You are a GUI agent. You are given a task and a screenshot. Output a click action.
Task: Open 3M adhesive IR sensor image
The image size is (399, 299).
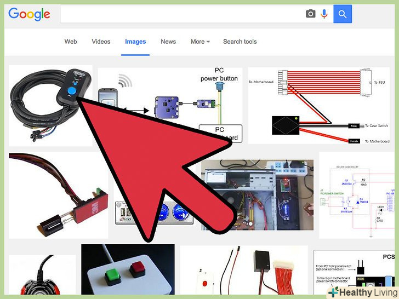click(58, 196)
